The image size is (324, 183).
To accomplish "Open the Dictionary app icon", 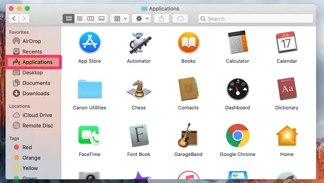I will pos(287,89).
